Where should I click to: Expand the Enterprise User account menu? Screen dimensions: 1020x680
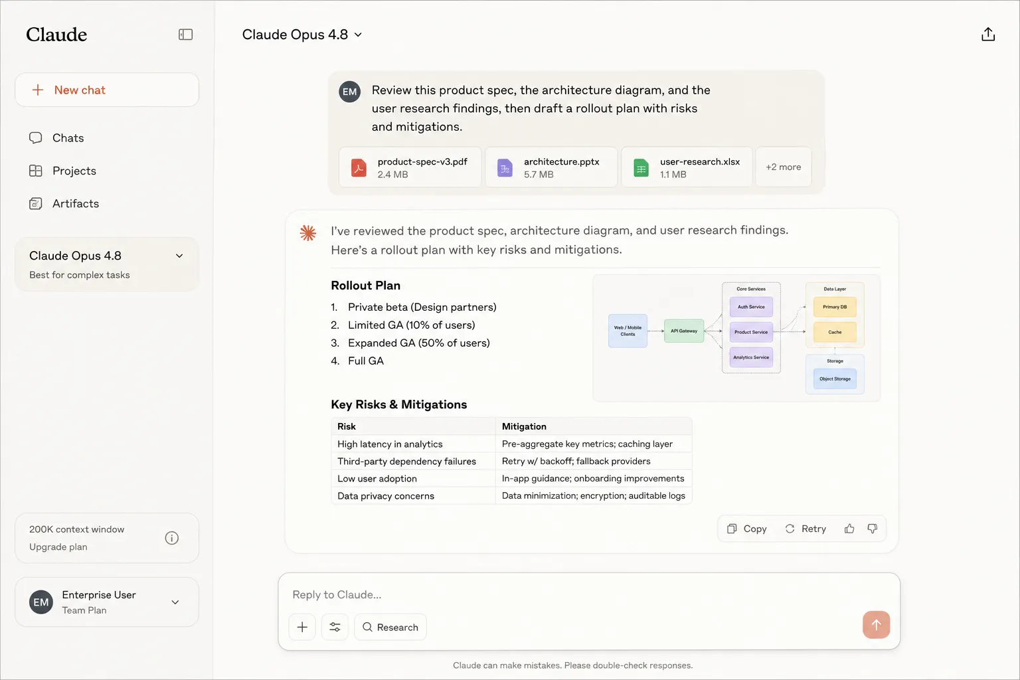pos(107,602)
